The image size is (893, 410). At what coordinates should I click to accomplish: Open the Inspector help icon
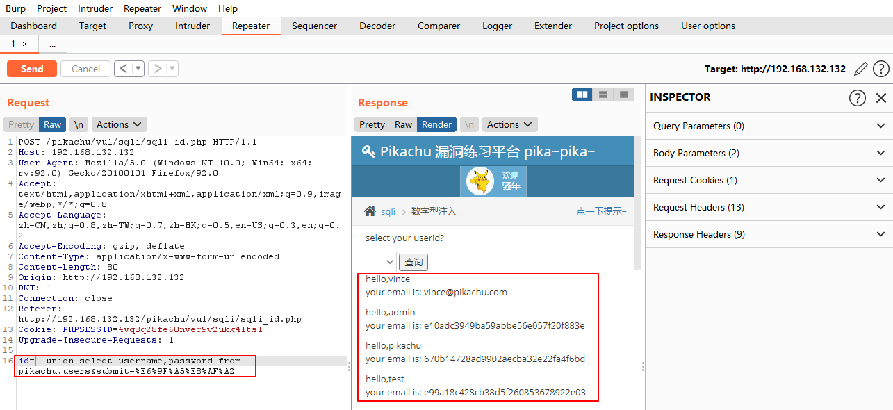click(x=858, y=97)
